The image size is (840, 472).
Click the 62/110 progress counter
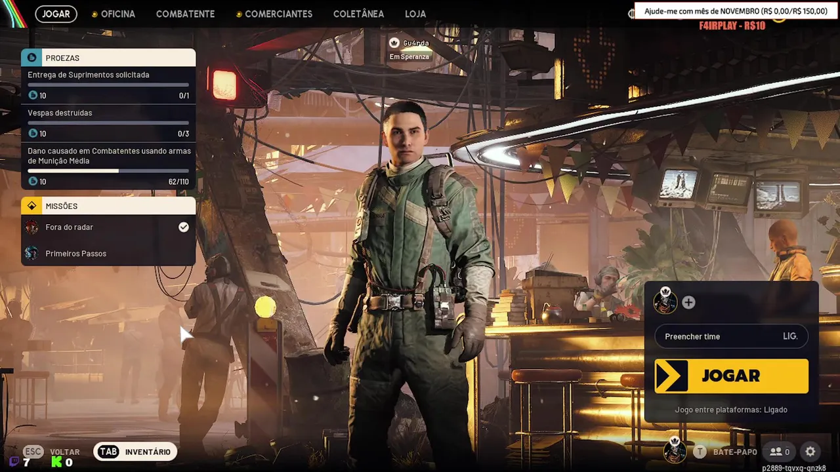178,182
